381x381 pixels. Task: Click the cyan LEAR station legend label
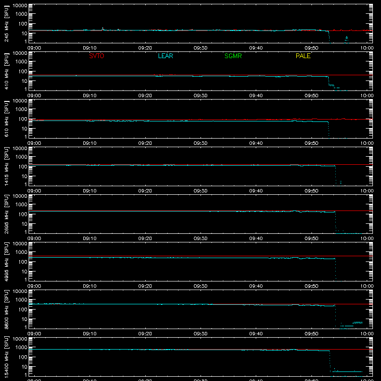(165, 56)
